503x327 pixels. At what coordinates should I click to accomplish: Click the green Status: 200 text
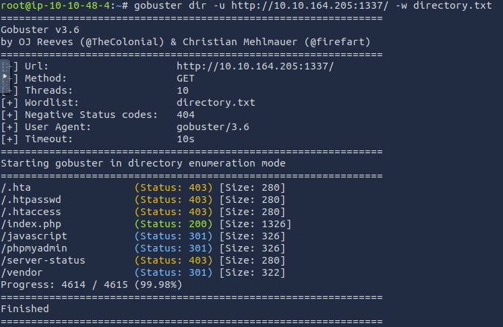click(173, 224)
